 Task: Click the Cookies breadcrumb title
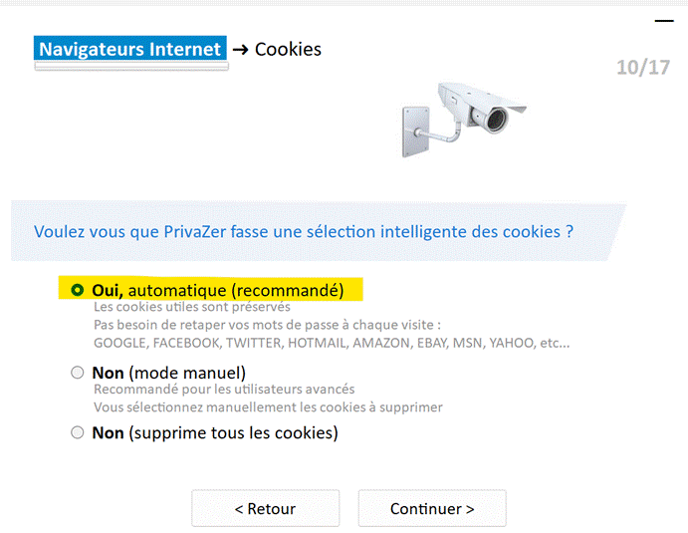[x=288, y=49]
